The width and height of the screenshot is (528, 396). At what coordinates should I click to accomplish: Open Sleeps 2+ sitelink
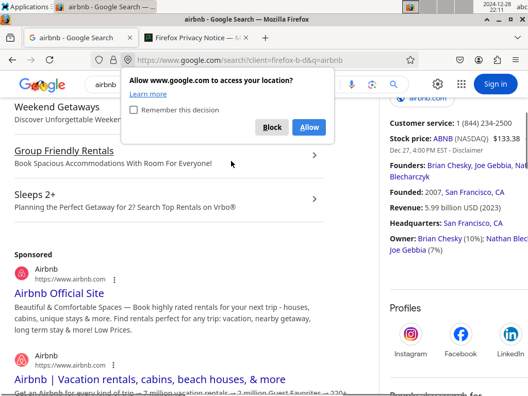[35, 194]
